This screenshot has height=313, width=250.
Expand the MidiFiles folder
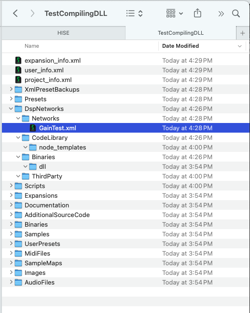[x=11, y=253]
